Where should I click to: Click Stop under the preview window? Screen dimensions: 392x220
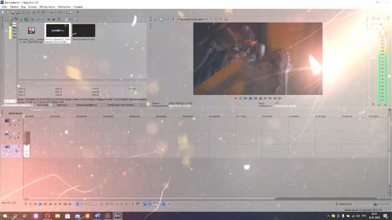pos(260,98)
